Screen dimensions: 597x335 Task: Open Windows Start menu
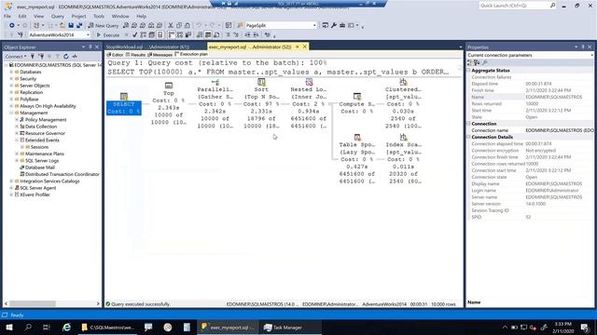(9, 327)
